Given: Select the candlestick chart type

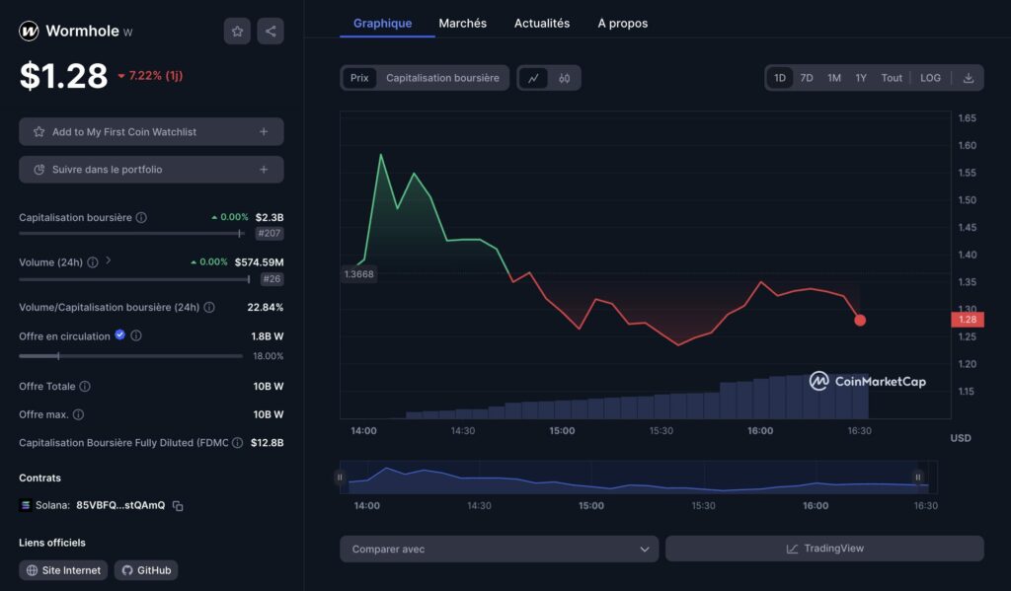Looking at the screenshot, I should (564, 78).
